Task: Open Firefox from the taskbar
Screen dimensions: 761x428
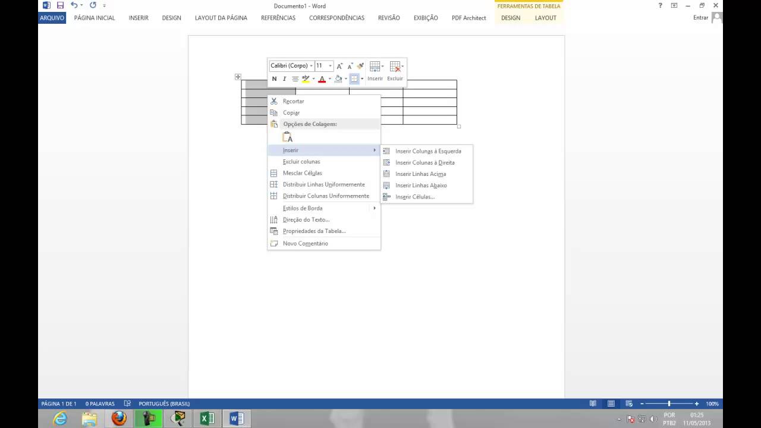Action: [119, 418]
